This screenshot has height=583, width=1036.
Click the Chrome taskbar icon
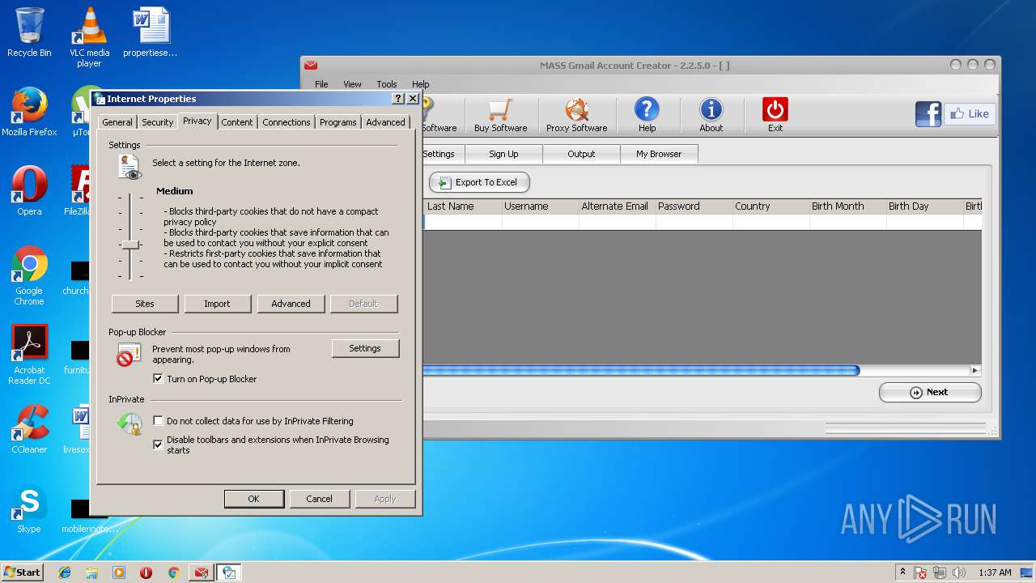coord(173,572)
